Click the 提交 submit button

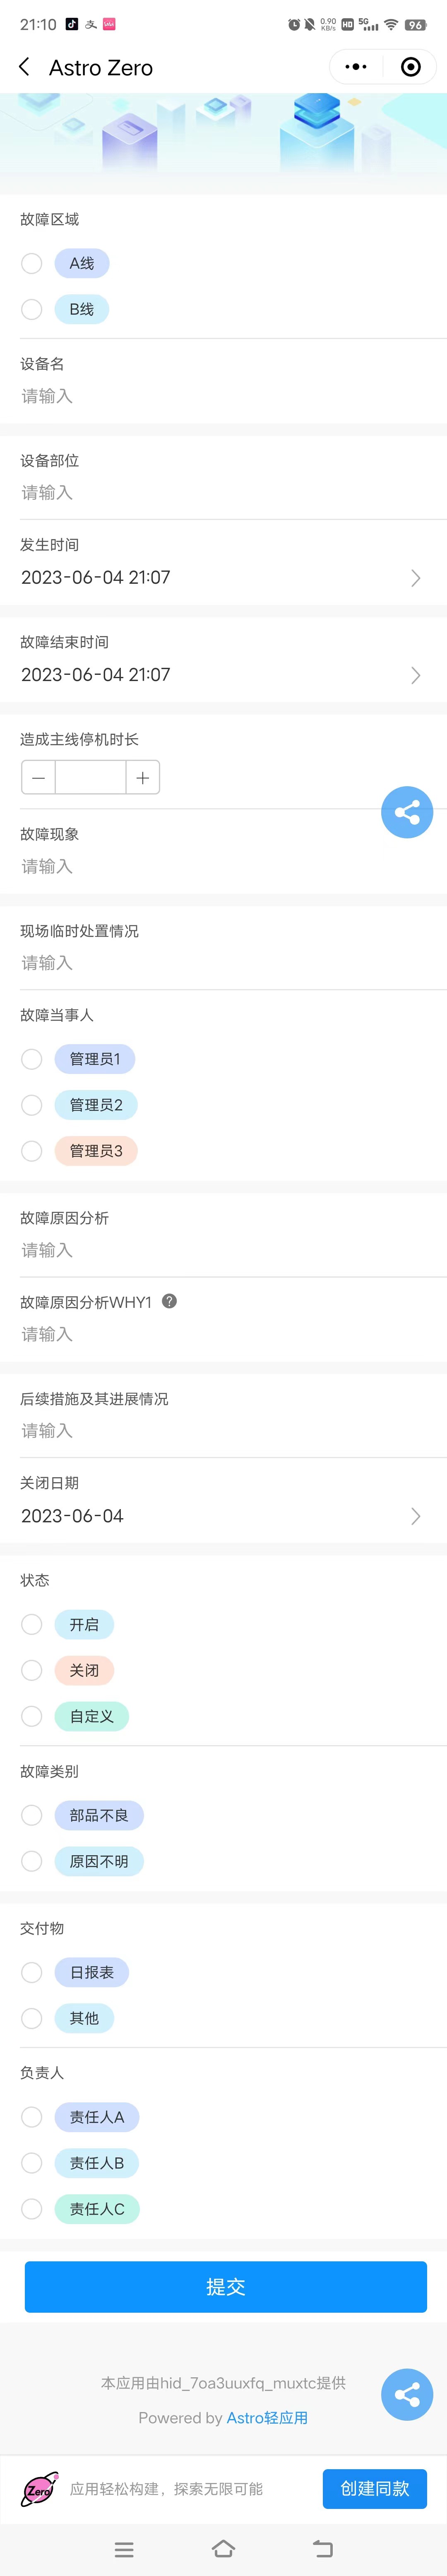(x=225, y=2286)
